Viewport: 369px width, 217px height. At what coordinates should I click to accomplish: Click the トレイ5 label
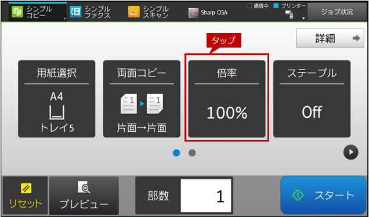click(57, 128)
